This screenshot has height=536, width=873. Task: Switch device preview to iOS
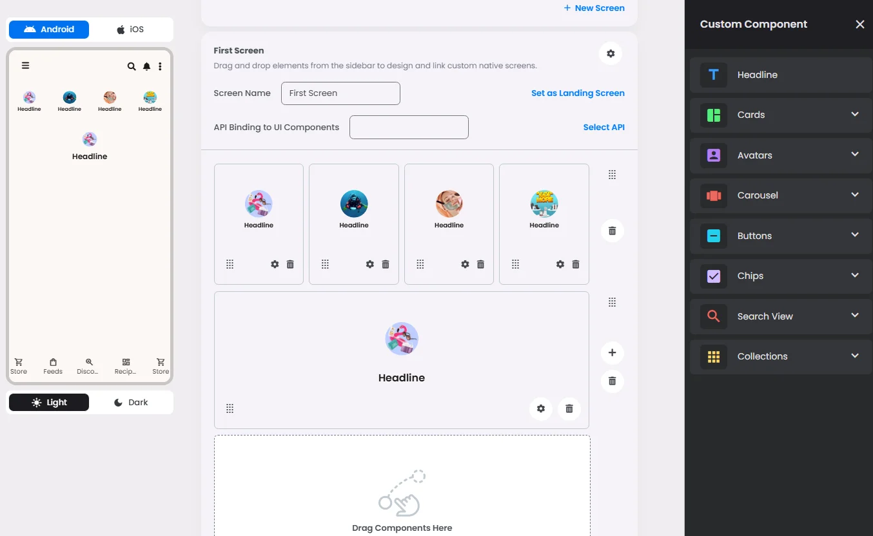pyautogui.click(x=130, y=30)
